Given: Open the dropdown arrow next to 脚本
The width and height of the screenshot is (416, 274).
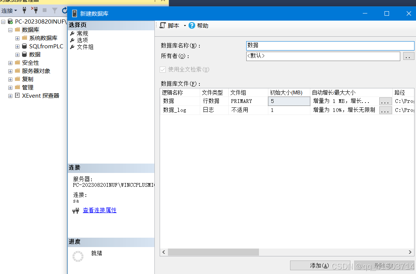Looking at the screenshot, I should pyautogui.click(x=184, y=25).
